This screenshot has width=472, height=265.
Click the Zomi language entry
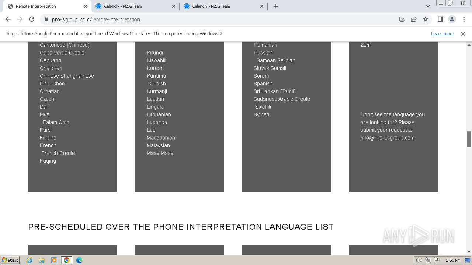click(366, 45)
